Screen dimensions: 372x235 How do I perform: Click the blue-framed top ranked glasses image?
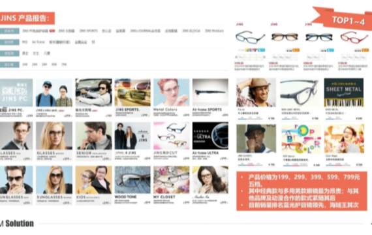click(250, 37)
